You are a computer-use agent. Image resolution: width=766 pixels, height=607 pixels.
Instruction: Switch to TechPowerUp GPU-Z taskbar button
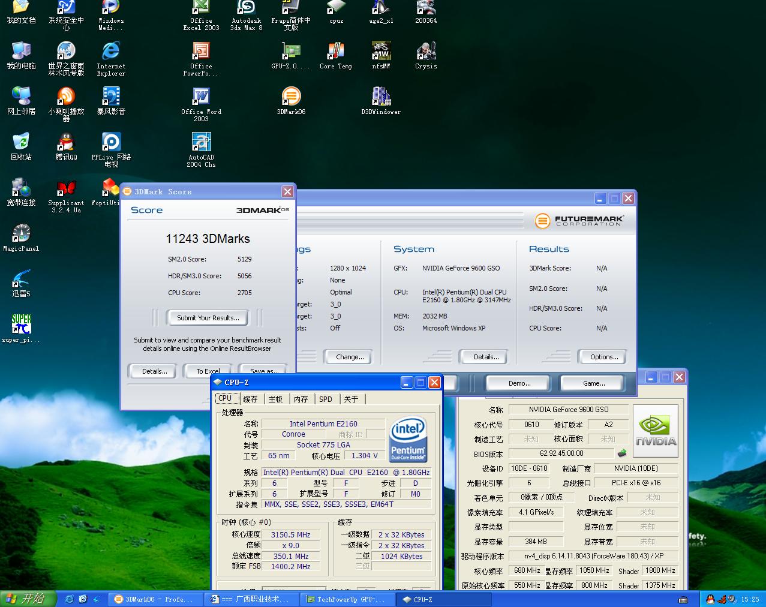click(x=346, y=599)
